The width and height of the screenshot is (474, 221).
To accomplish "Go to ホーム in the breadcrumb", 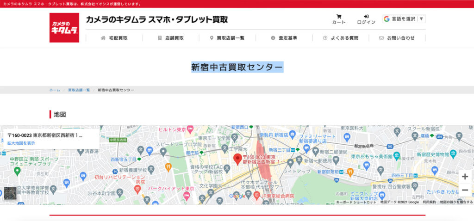I will click(55, 90).
